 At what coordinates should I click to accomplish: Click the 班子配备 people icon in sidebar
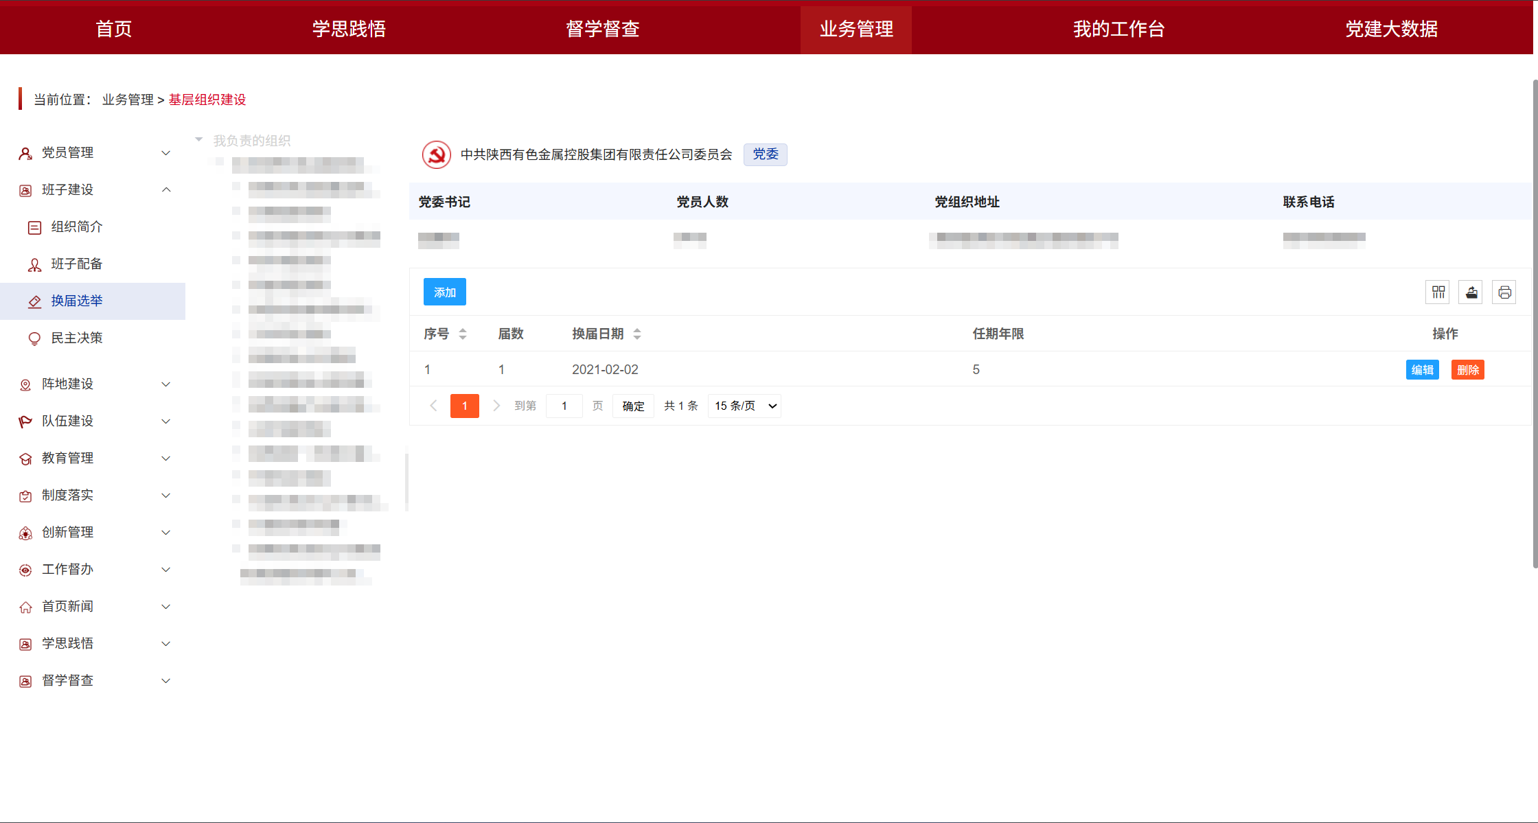(x=34, y=264)
